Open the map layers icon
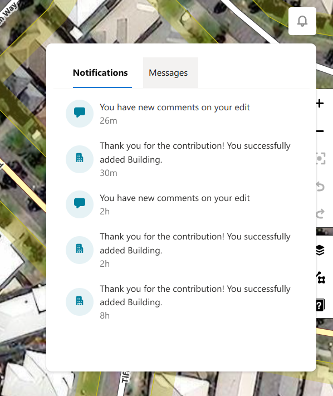The width and height of the screenshot is (333, 396). (320, 250)
